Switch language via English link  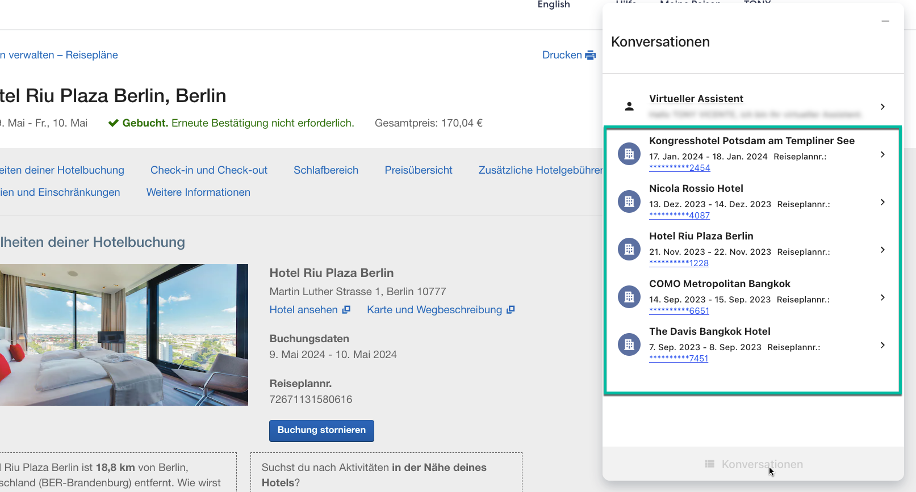[x=554, y=5]
